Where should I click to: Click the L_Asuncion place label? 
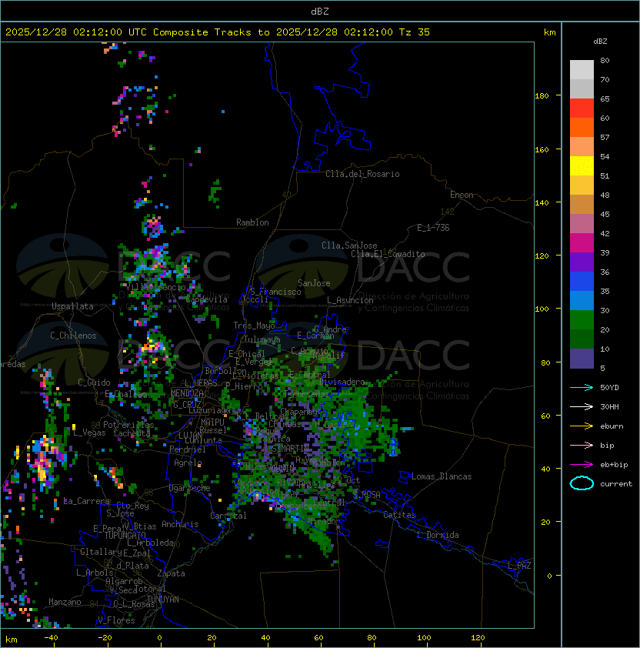[350, 300]
